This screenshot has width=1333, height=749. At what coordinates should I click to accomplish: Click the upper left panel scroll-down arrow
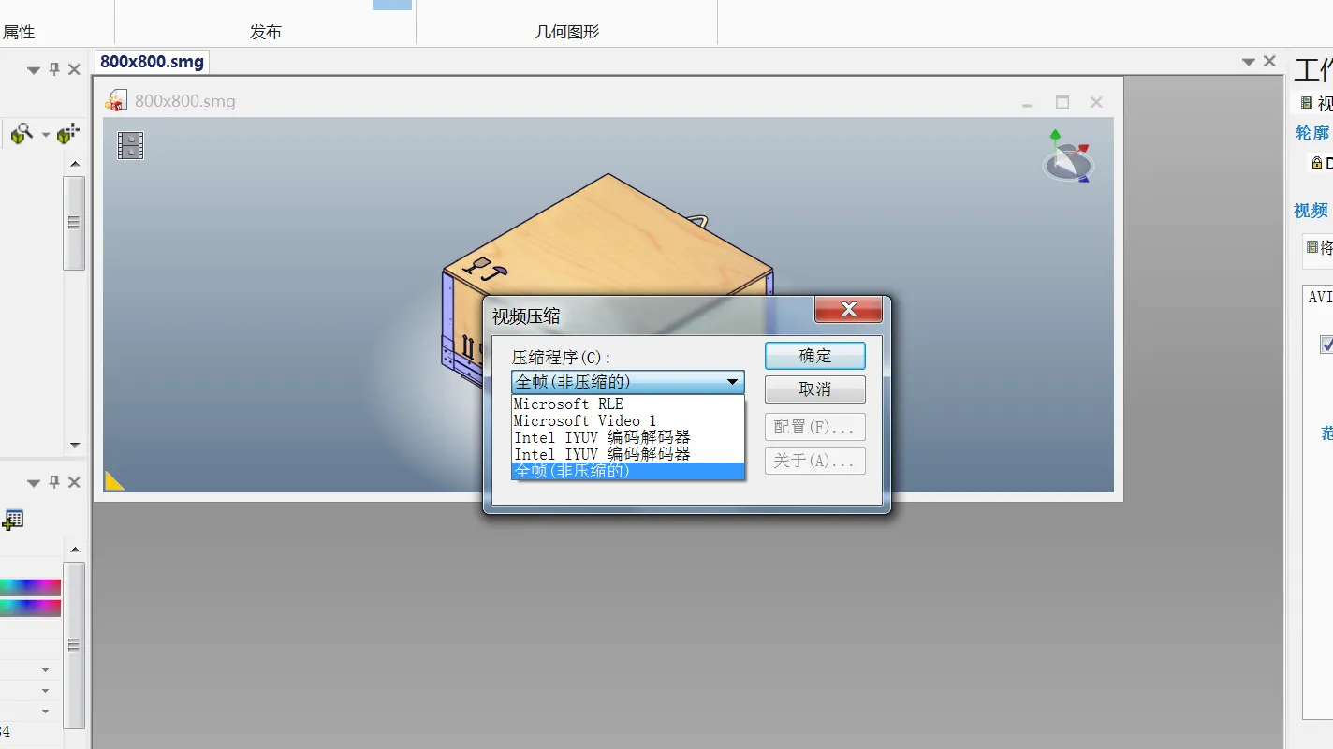(x=75, y=445)
